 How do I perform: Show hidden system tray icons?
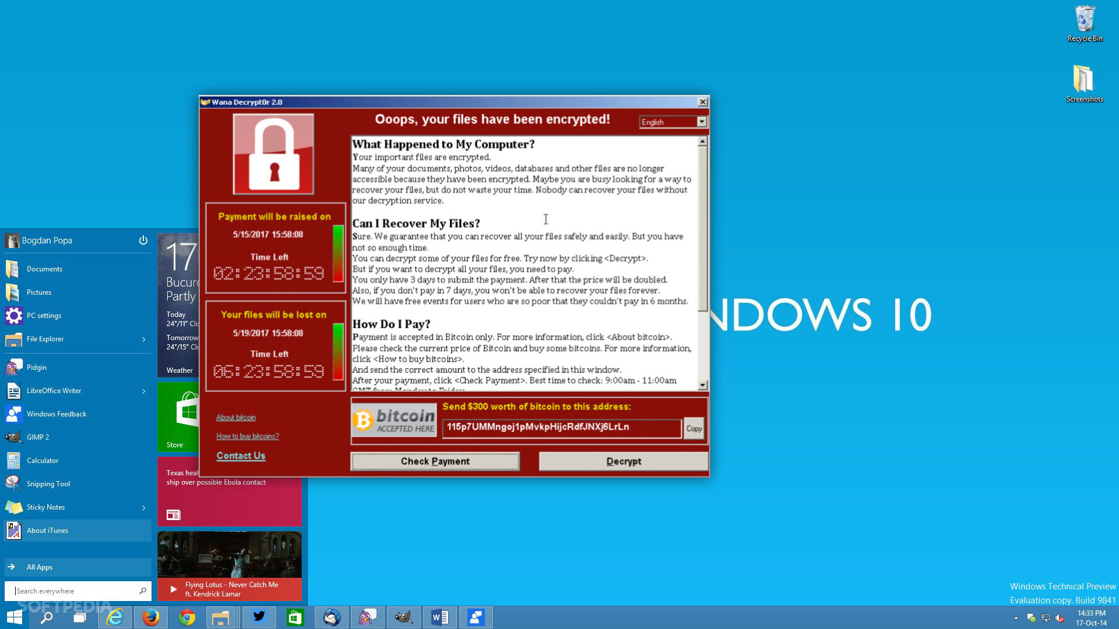pos(1016,618)
